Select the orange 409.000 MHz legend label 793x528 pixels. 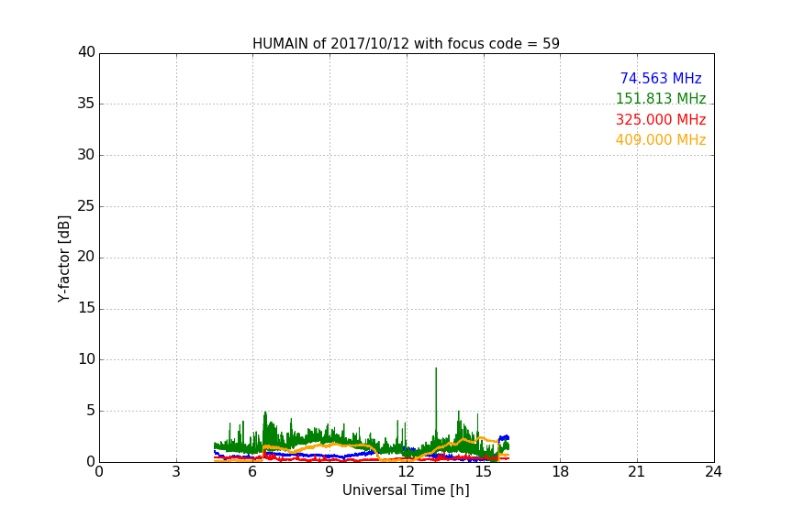click(x=661, y=140)
